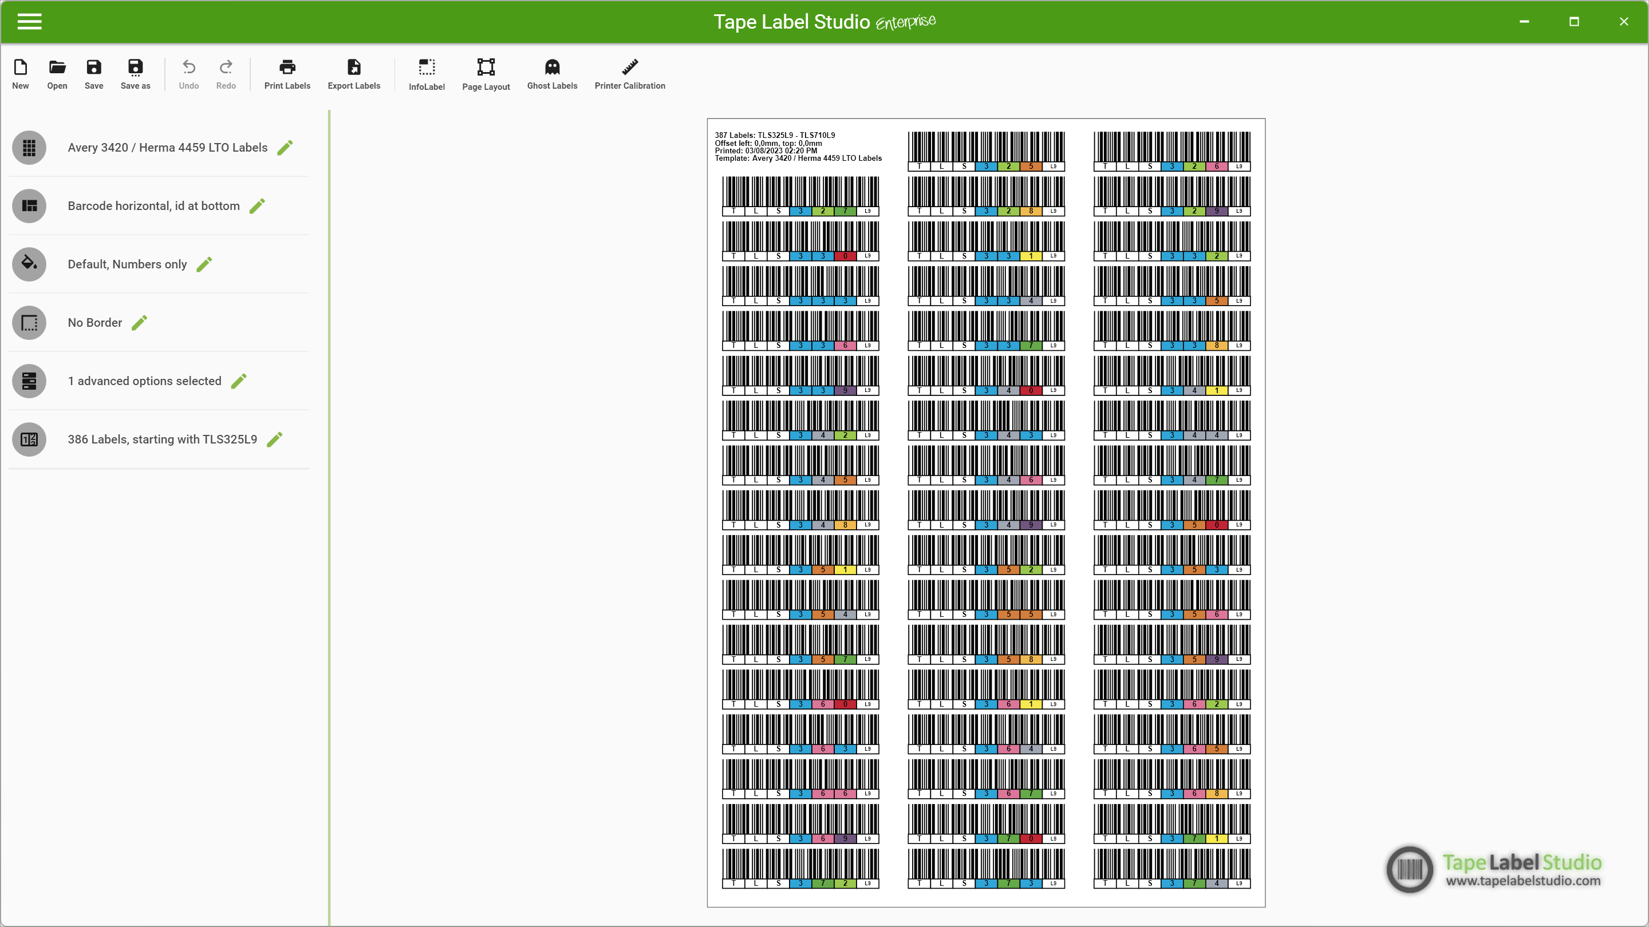Select Default, Numbers only text
1649x927 pixels.
click(x=127, y=264)
